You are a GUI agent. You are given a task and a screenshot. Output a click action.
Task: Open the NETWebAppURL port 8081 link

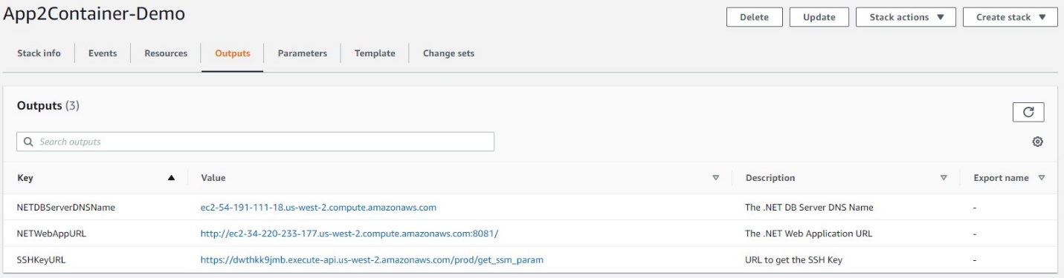point(349,234)
